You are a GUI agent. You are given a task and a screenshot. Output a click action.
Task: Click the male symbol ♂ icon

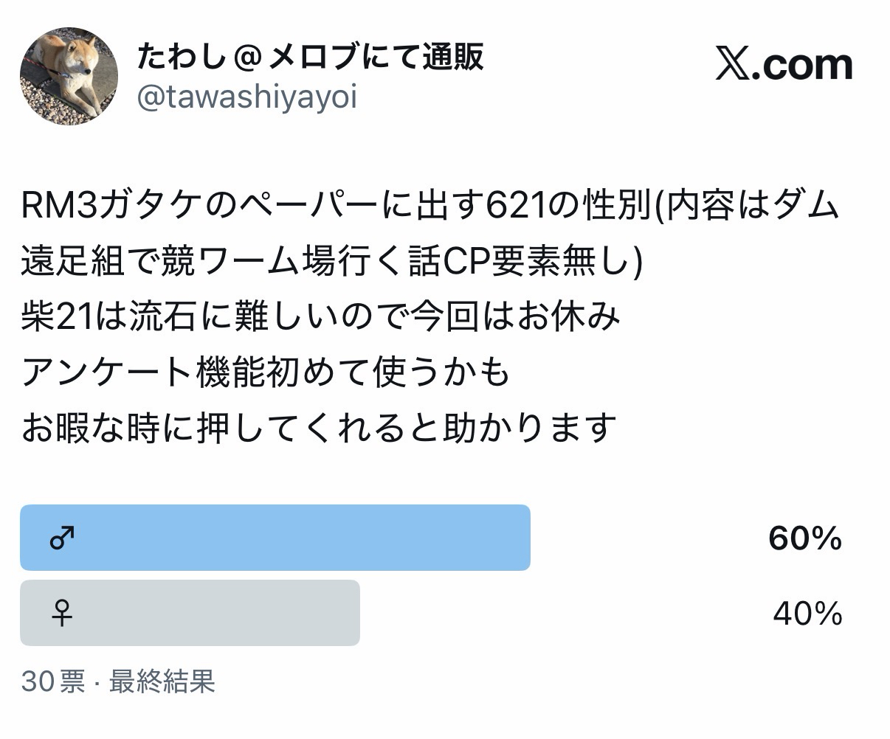[62, 538]
